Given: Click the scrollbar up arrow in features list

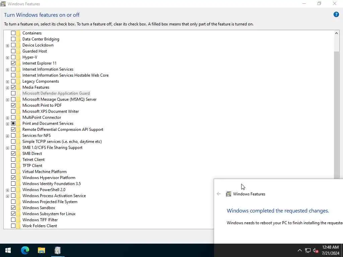Looking at the screenshot, I should click(336, 33).
